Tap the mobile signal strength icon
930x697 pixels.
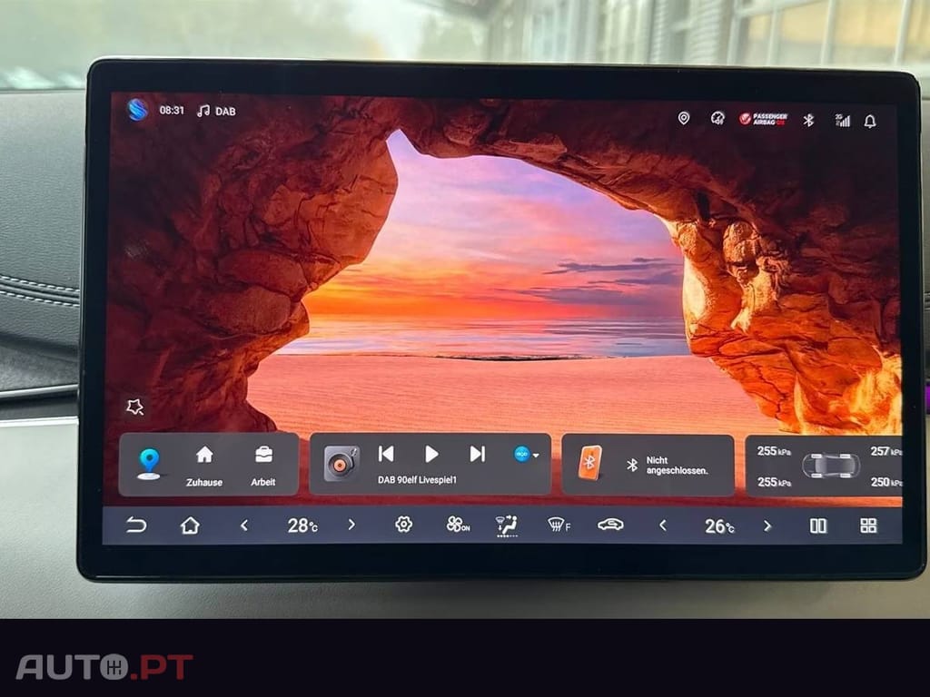point(842,121)
